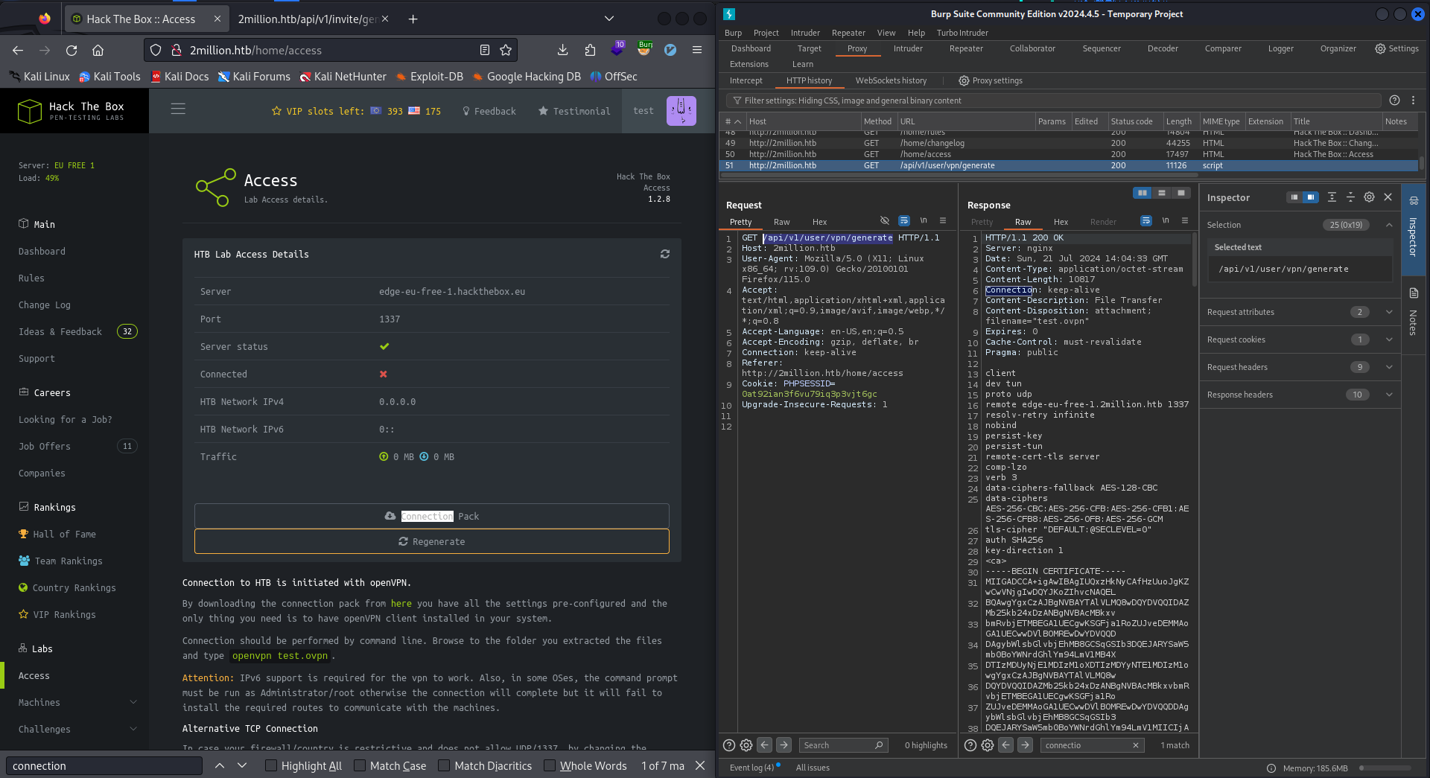Screen dimensions: 1430x778
Task: Close the Firefox find bar
Action: point(700,765)
